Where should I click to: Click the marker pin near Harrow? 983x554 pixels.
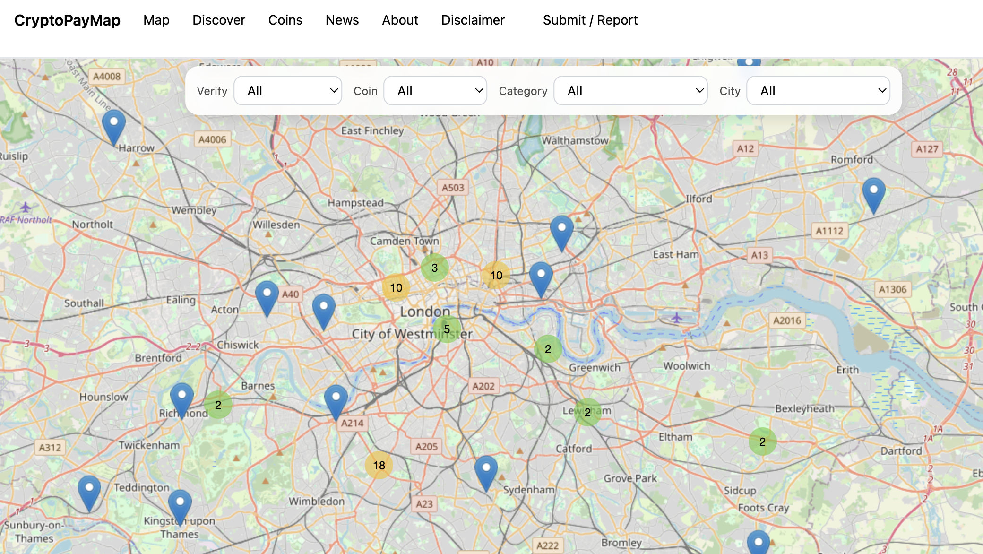[115, 125]
